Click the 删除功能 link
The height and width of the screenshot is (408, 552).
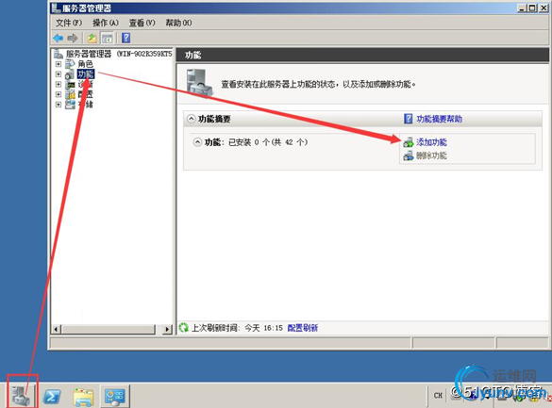pos(431,155)
